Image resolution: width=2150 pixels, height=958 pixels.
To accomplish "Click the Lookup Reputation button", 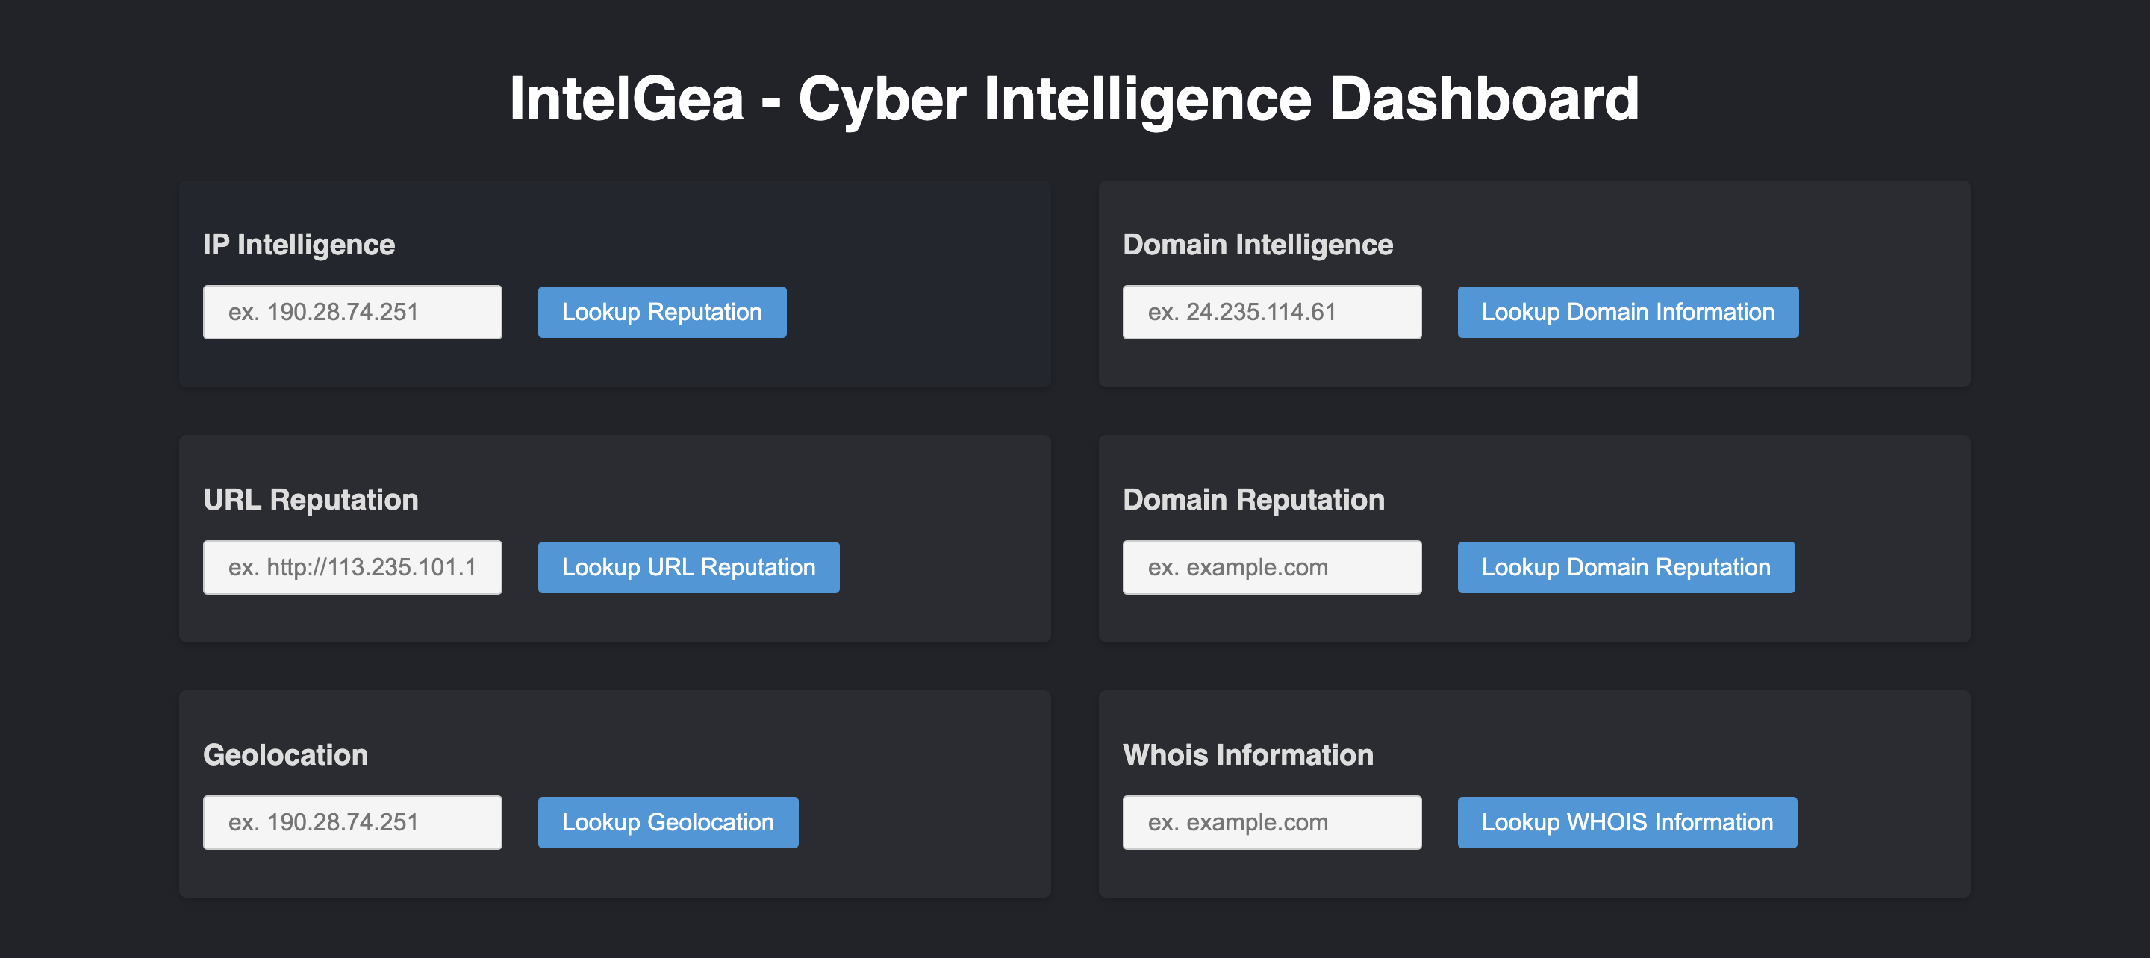I will pyautogui.click(x=661, y=311).
